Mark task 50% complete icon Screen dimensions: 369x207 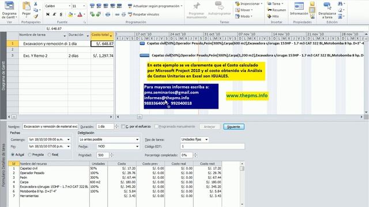[x=106, y=6]
